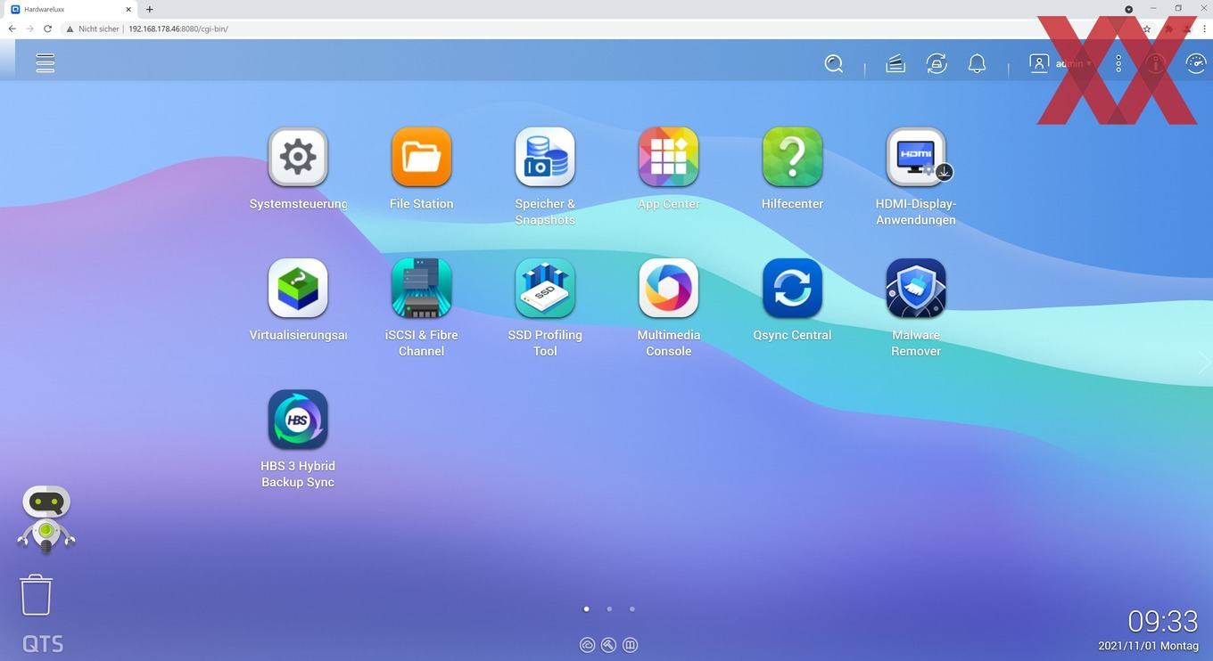Viewport: 1213px width, 661px height.
Task: Open event notifications bell
Action: point(978,63)
